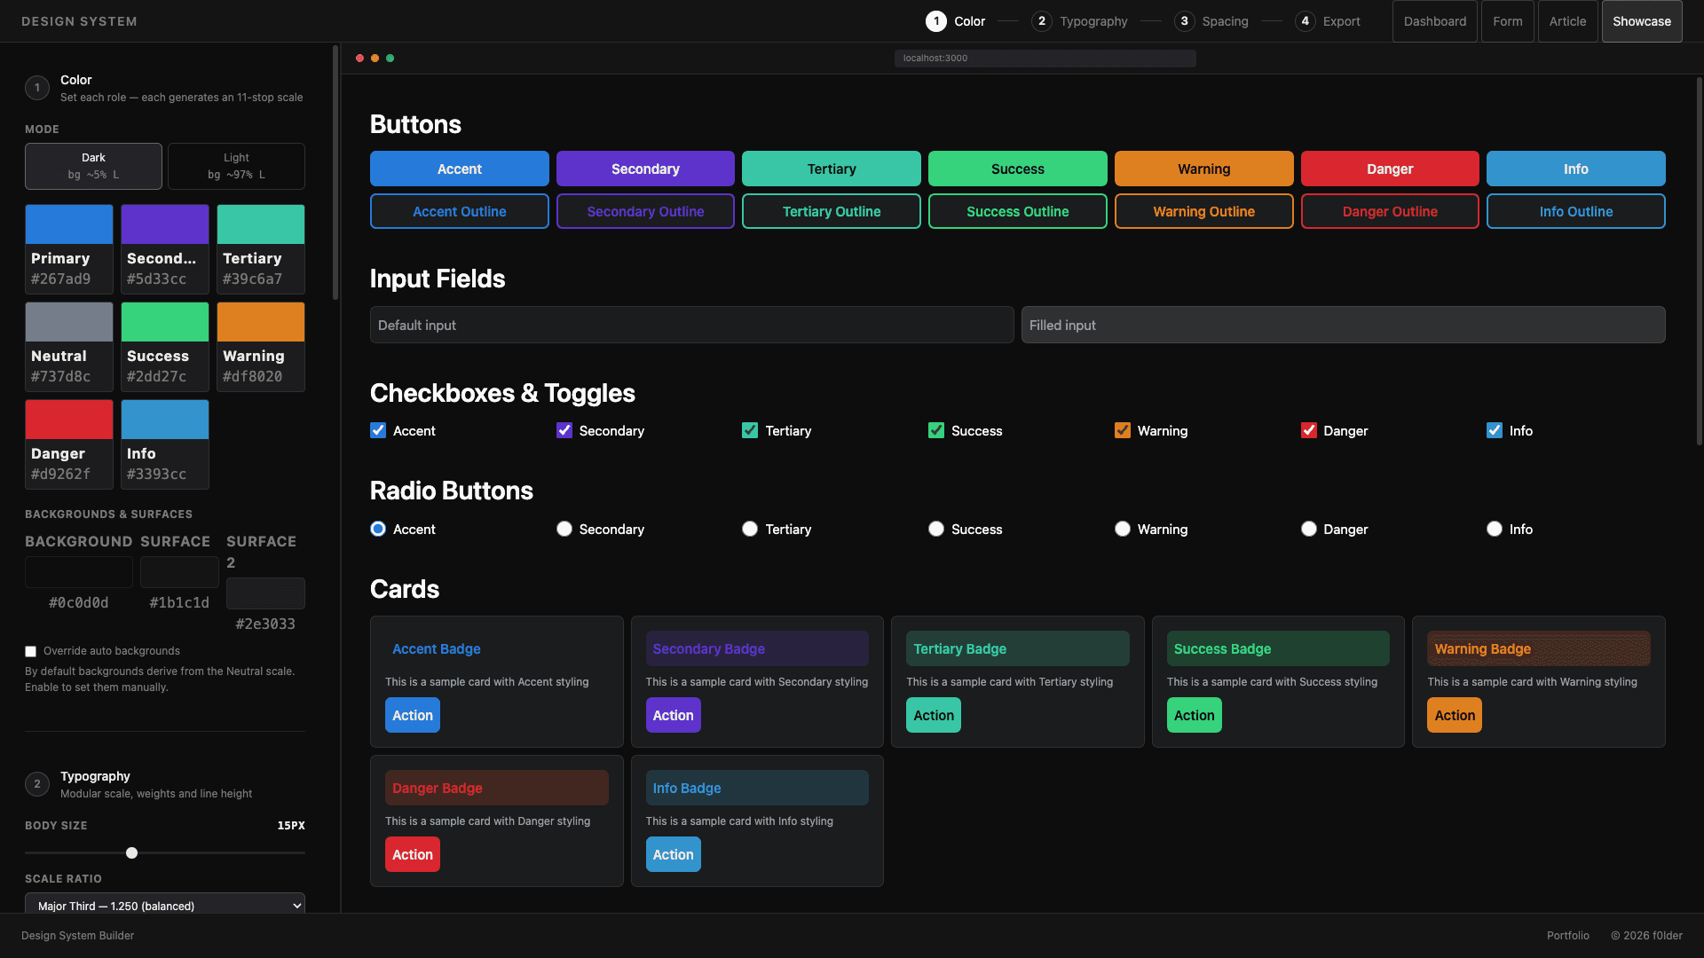Switch to the Dashboard tab
The width and height of the screenshot is (1704, 958).
1434,21
